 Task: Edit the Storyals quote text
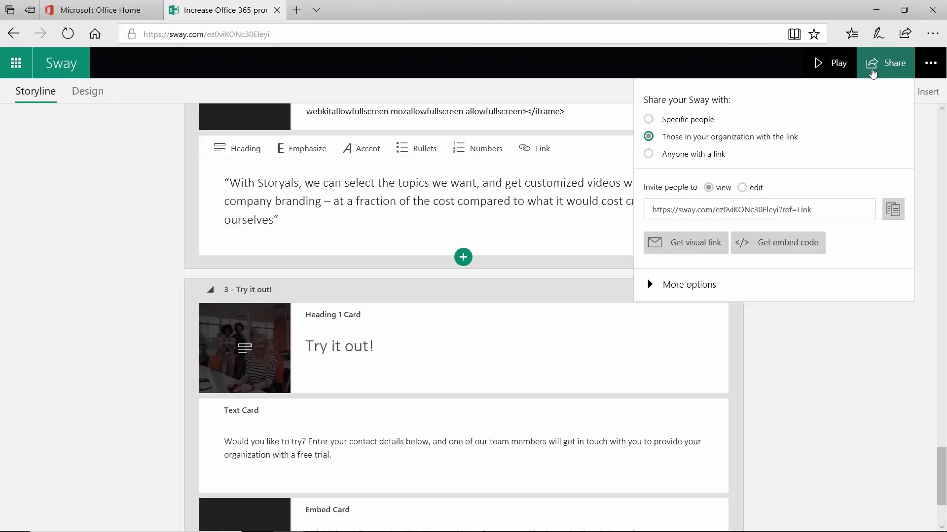428,201
